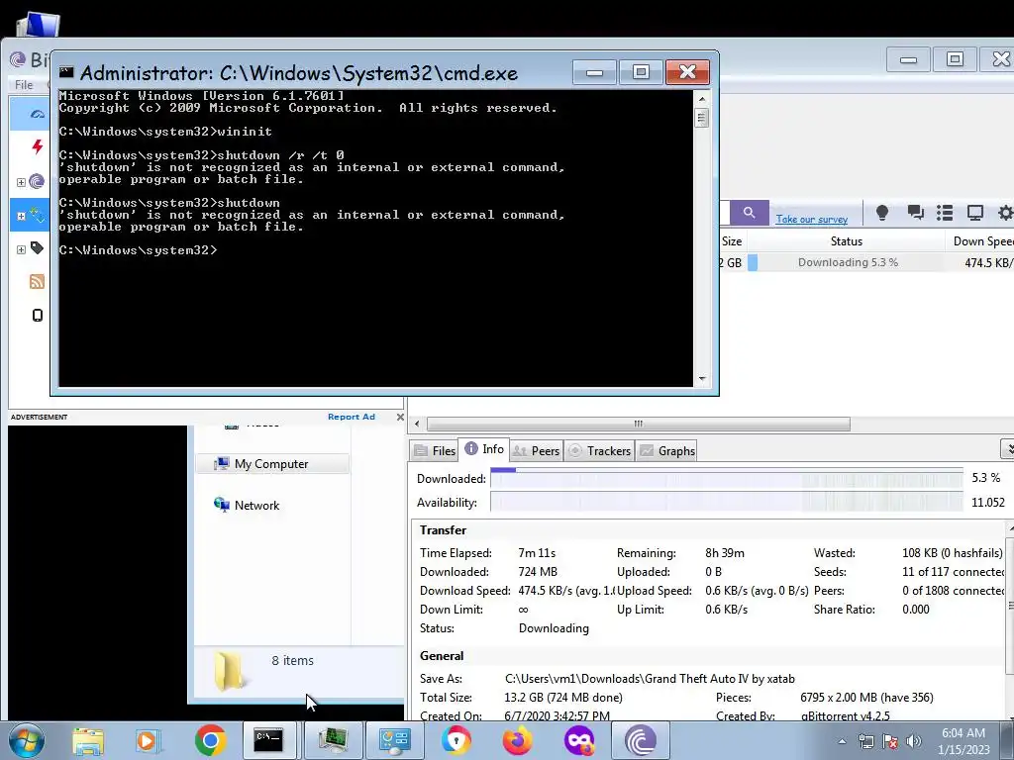This screenshot has width=1014, height=760.
Task: Open Firefox from the taskbar
Action: click(x=517, y=740)
